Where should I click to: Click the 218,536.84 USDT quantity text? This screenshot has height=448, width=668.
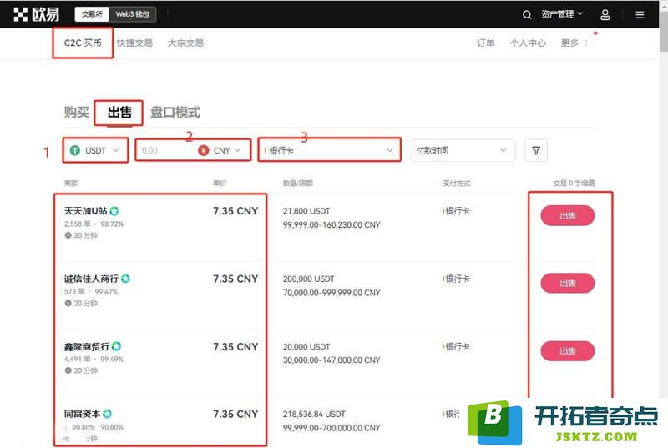pyautogui.click(x=314, y=414)
